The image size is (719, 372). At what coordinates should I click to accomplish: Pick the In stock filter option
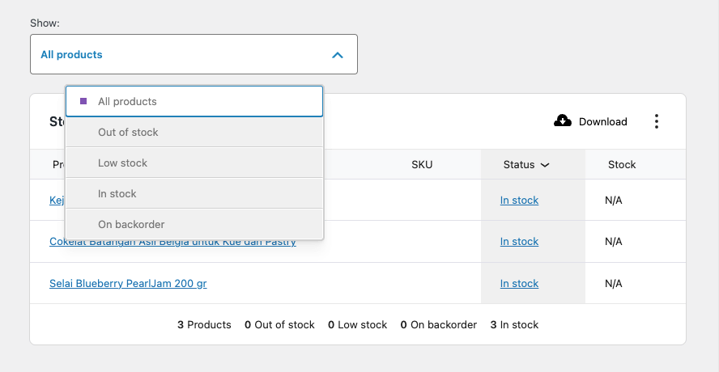pyautogui.click(x=194, y=194)
